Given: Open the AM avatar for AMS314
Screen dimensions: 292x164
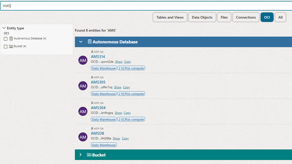Looking at the screenshot, I should (83, 60).
